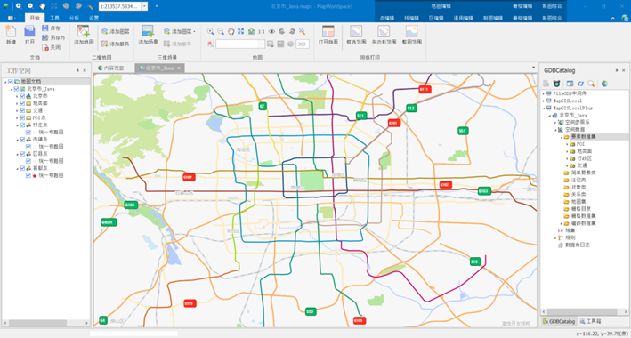
Task: Click the zoom-in magnifier in map group
Action: (210, 31)
